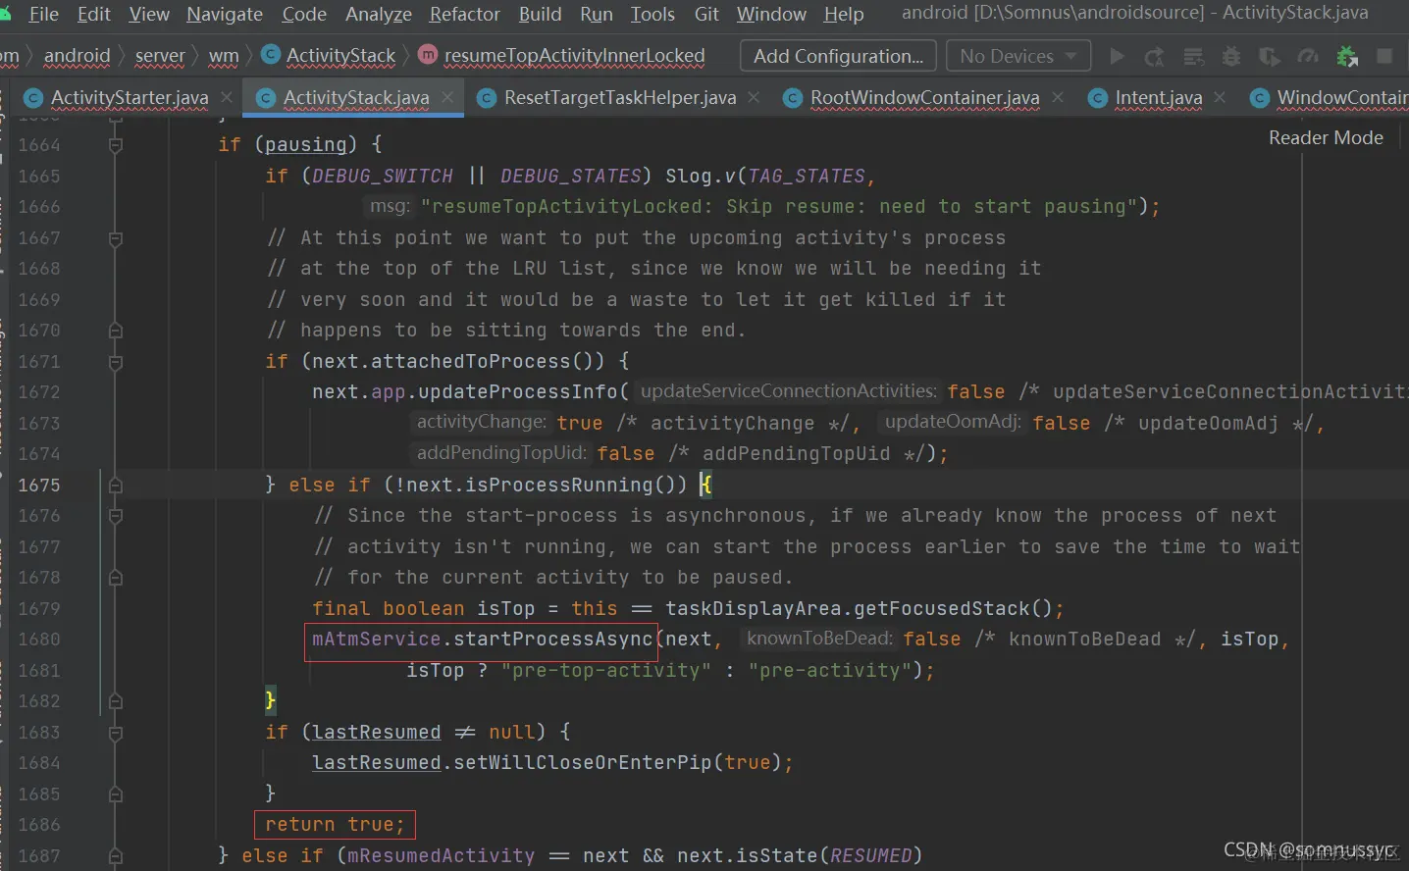
Task: Close the Intent.java tab
Action: click(1220, 97)
